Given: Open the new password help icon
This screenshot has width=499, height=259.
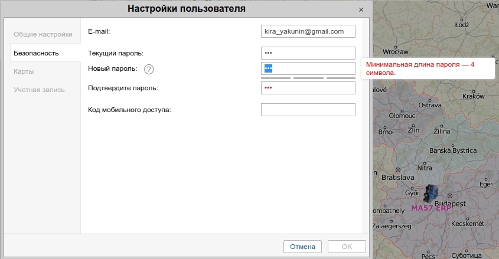Looking at the screenshot, I should tap(149, 69).
